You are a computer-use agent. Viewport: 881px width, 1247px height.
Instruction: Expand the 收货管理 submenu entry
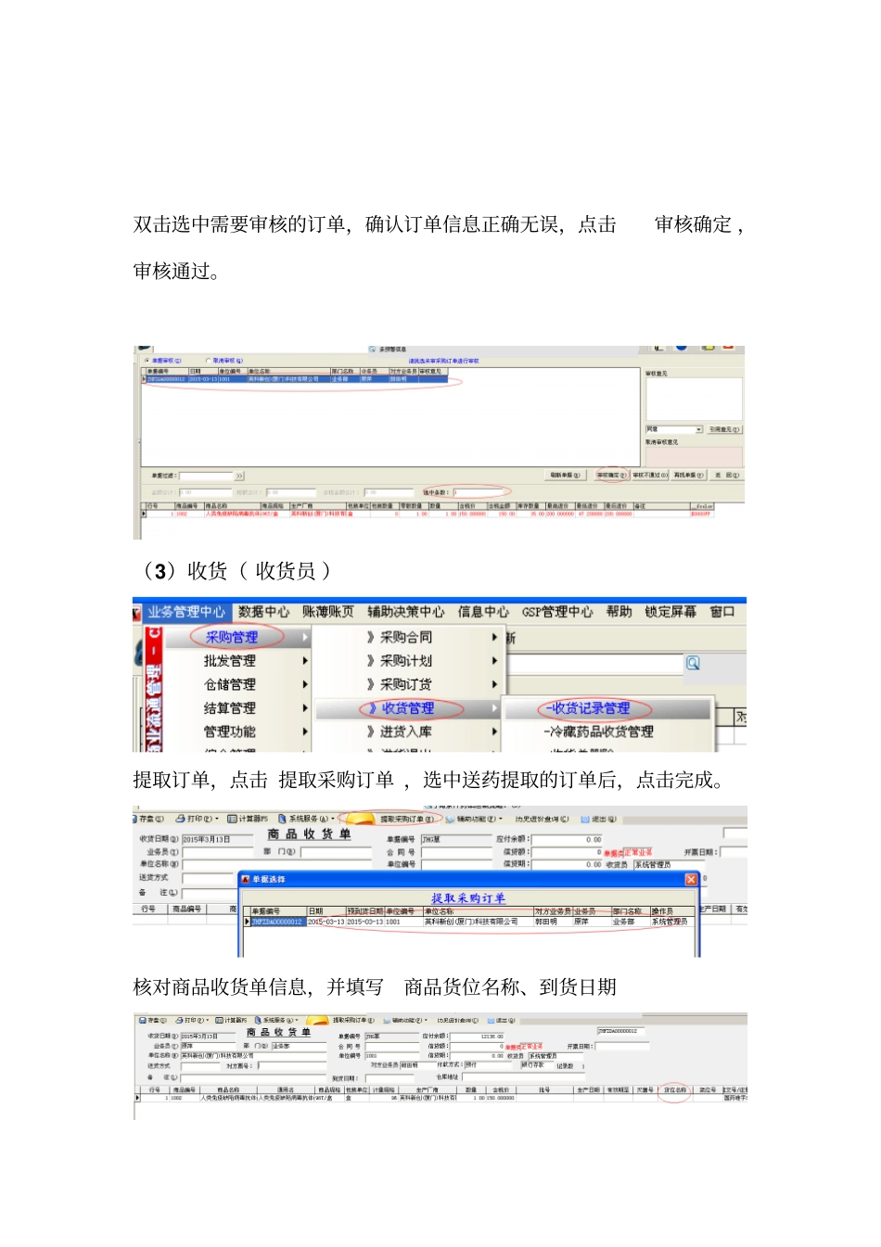[408, 708]
